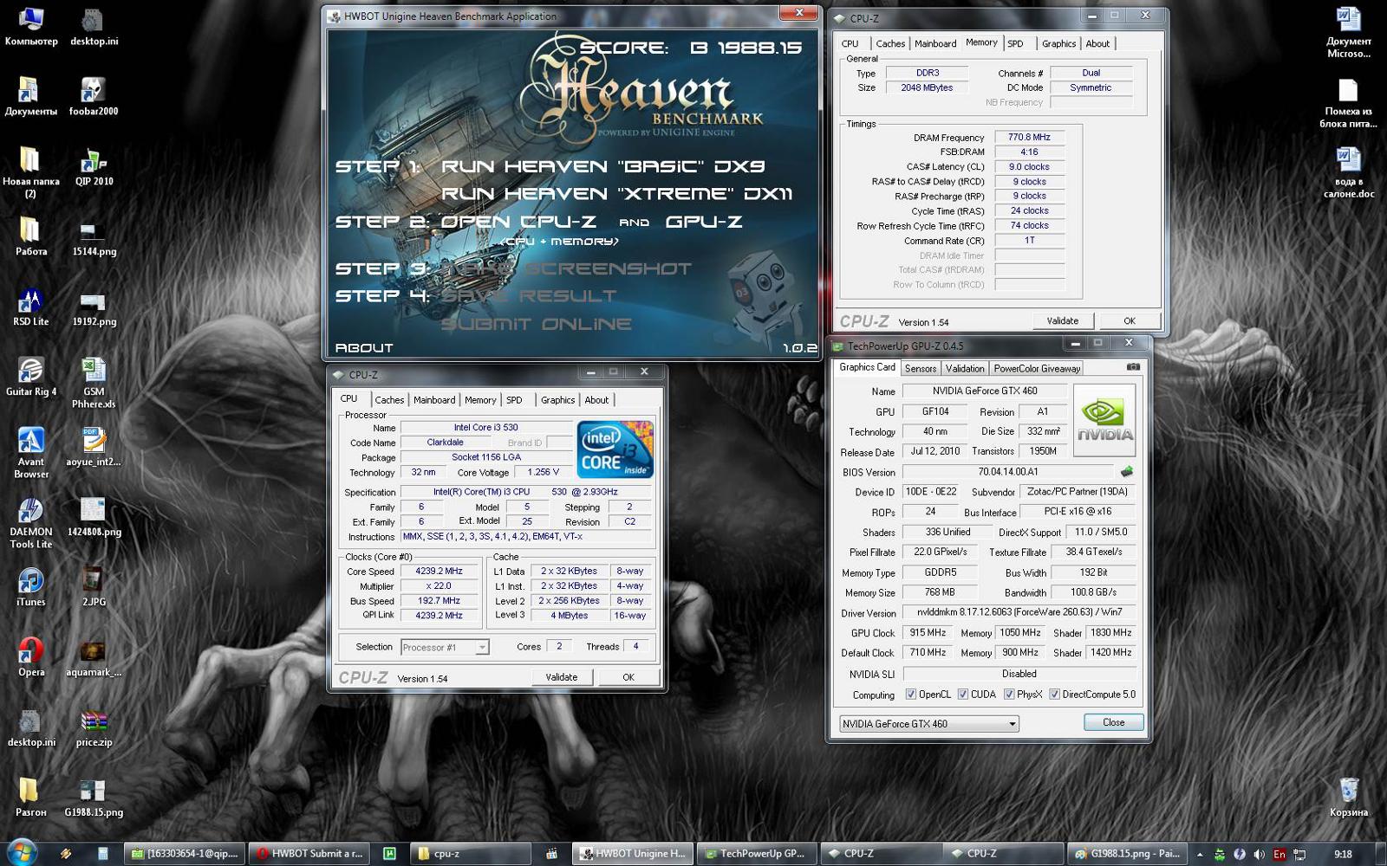Launch Avant Browser desktop icon
This screenshot has width=1387, height=866.
tap(31, 452)
